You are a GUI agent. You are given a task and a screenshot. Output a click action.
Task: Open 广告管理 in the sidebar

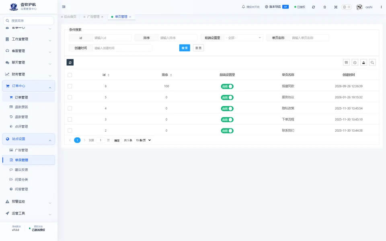[29, 150]
